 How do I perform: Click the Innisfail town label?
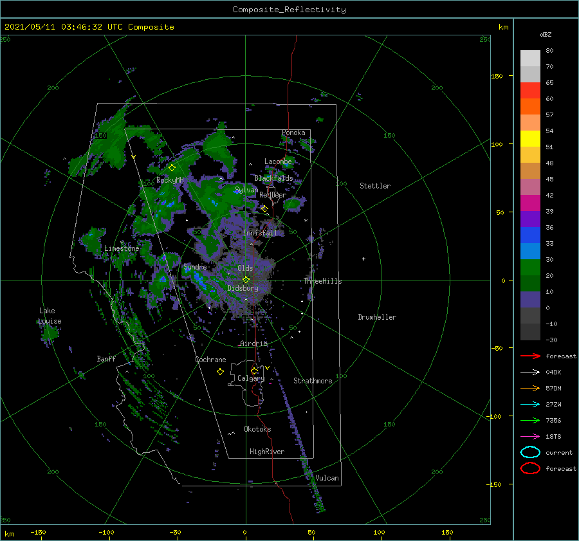(260, 233)
